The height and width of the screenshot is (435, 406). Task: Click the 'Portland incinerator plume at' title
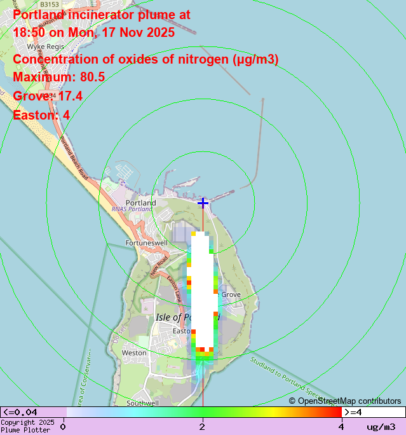(102, 15)
